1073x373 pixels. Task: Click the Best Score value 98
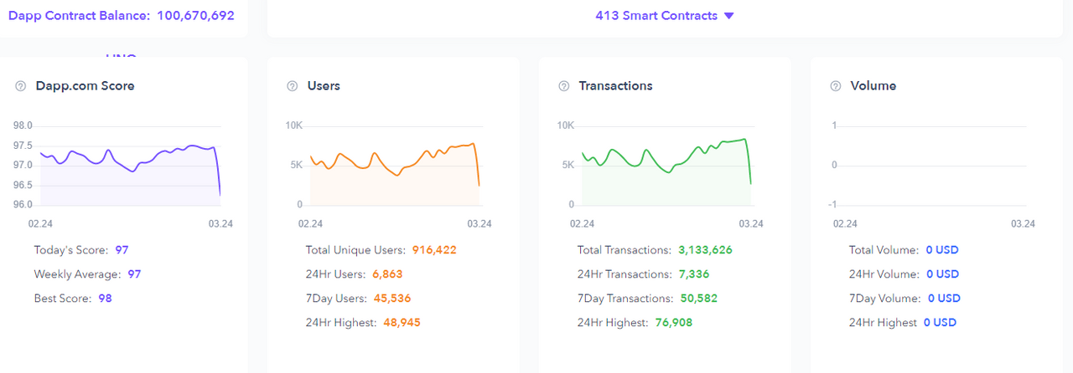tap(105, 299)
